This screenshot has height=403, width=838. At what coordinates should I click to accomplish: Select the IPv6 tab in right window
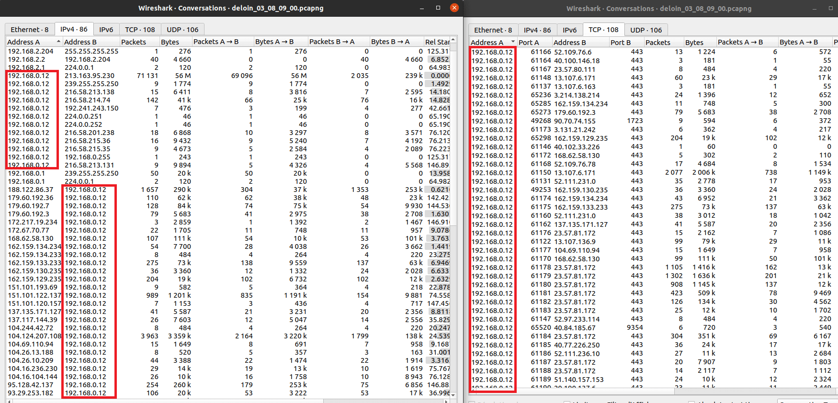[x=569, y=30]
